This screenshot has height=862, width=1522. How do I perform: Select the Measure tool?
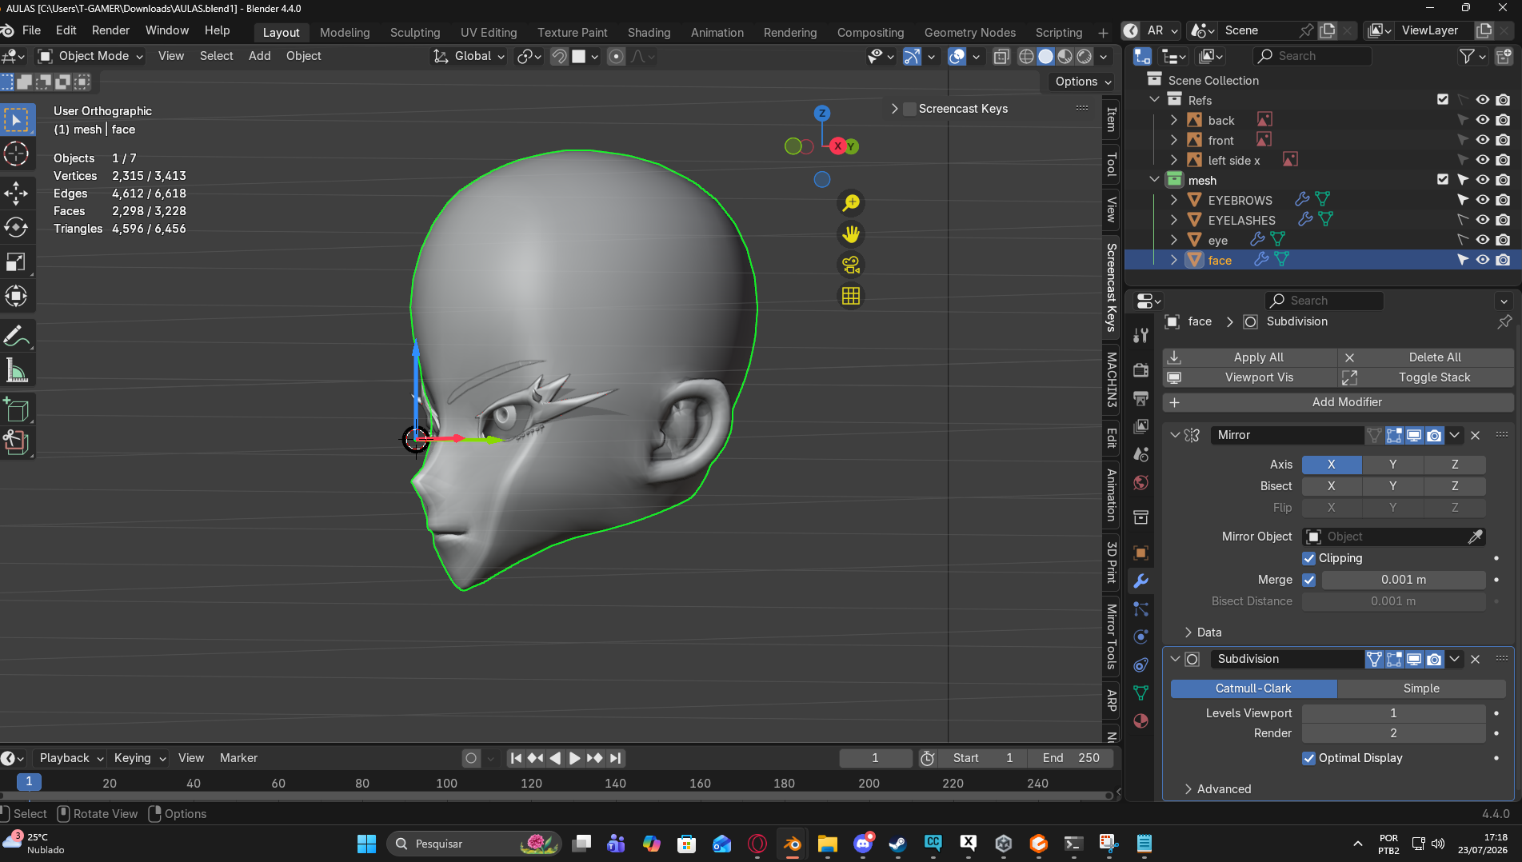[16, 370]
